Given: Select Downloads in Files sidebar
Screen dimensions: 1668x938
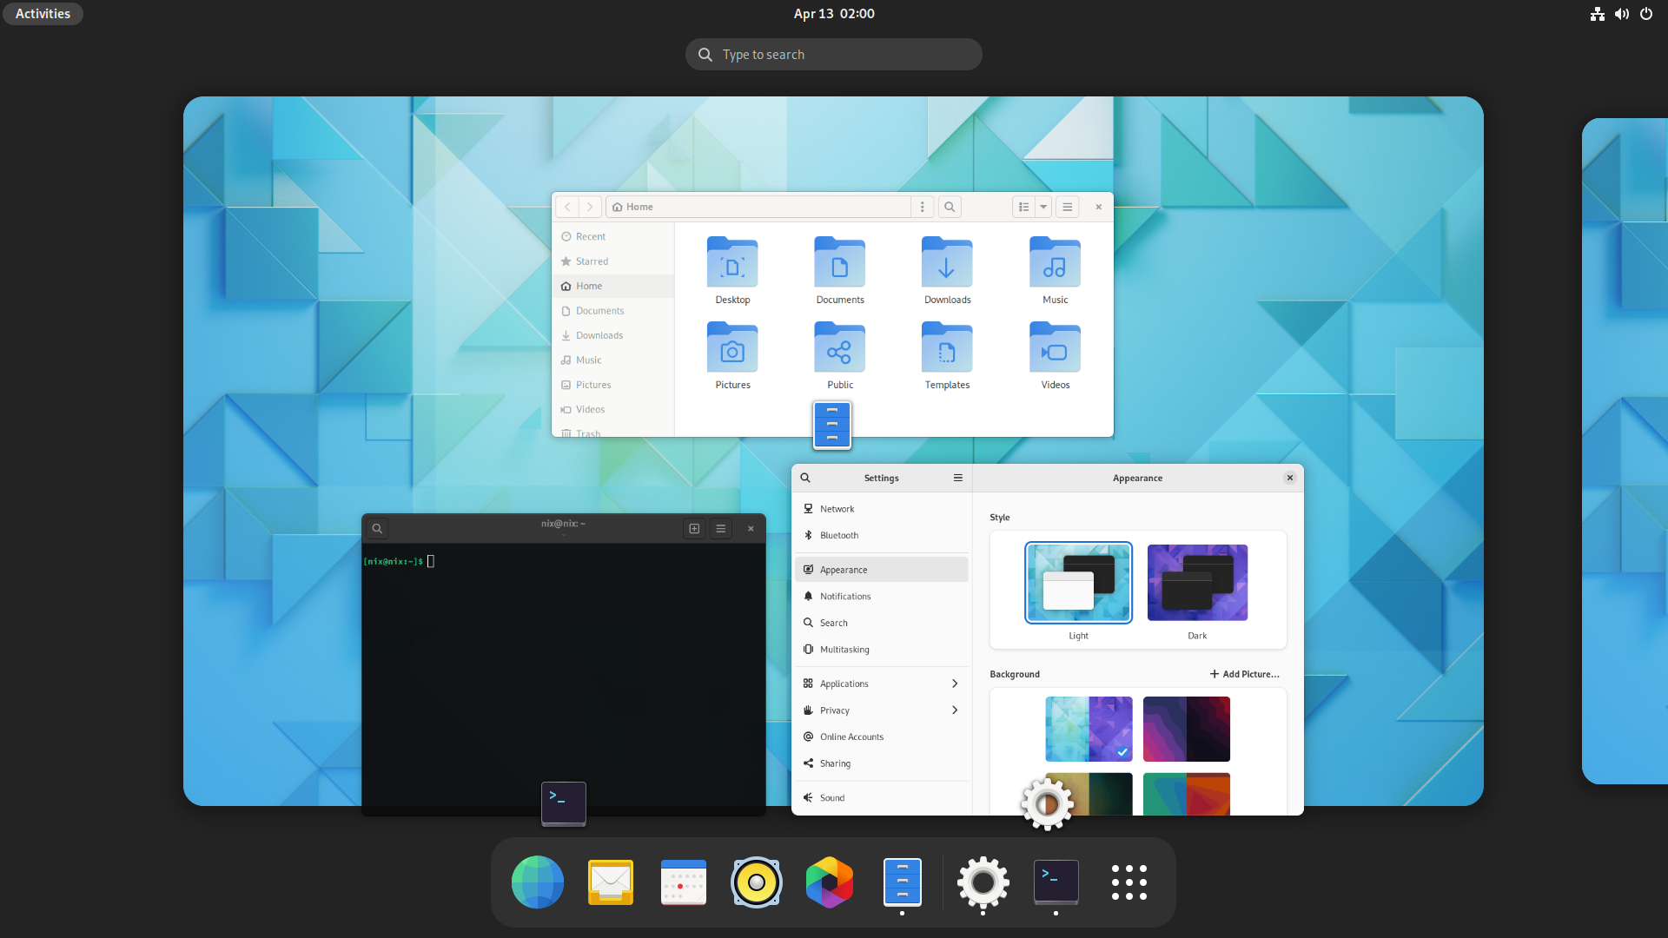Looking at the screenshot, I should pyautogui.click(x=599, y=335).
